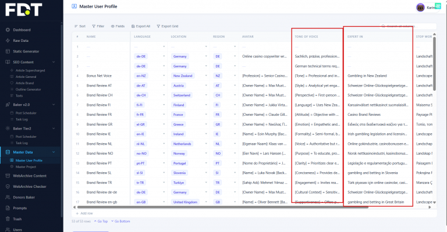
Task: Click the Prompts document icon
Action: 8,208
